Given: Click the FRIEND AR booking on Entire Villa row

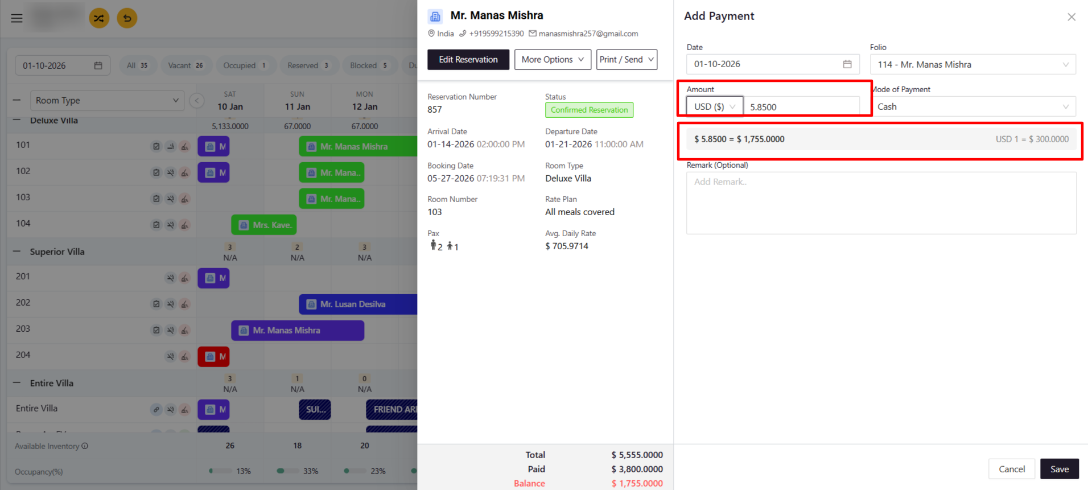Looking at the screenshot, I should [391, 409].
